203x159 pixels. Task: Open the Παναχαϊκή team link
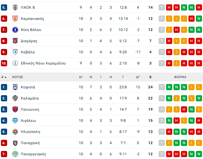(x=30, y=143)
